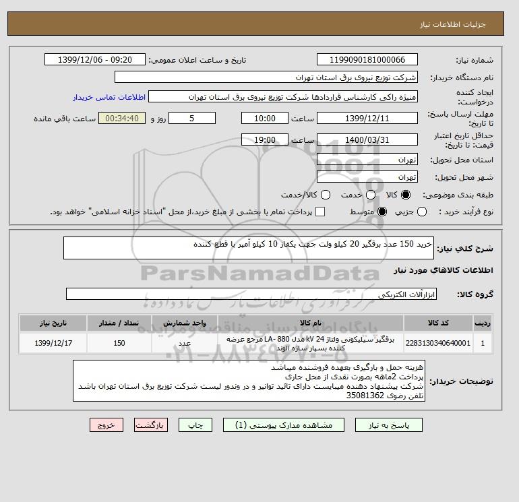
Task: Open اطلاعات تماس خریدار link
Action: tap(109, 97)
